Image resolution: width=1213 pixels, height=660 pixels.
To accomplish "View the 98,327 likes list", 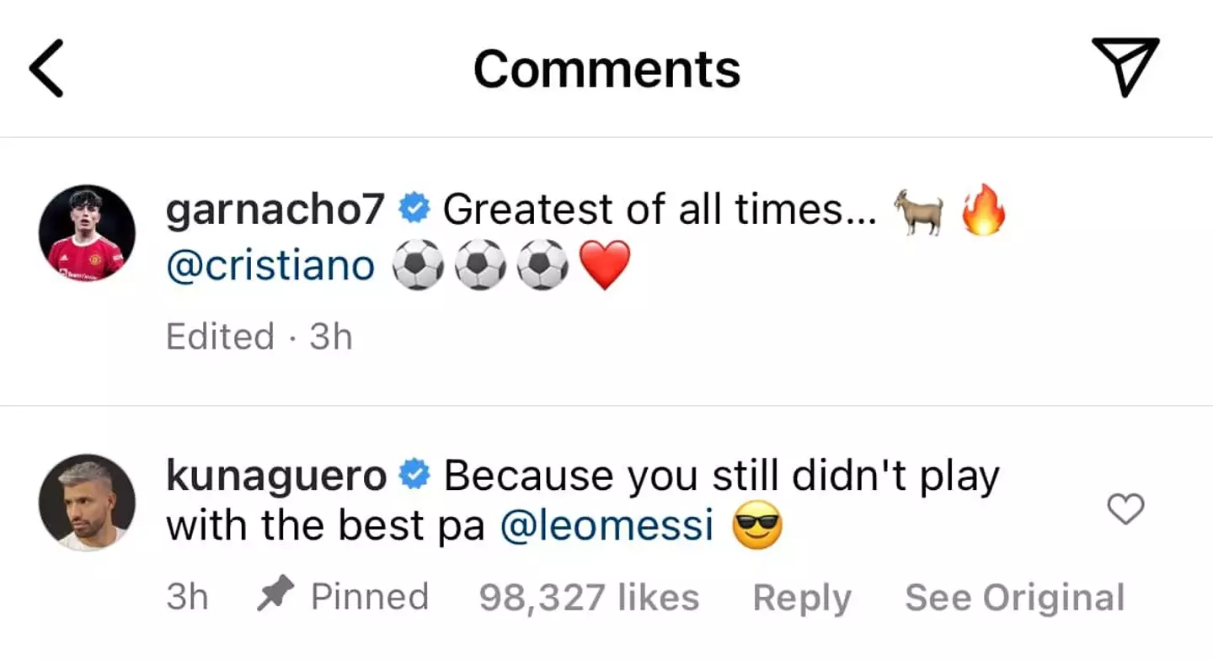I will pyautogui.click(x=589, y=598).
